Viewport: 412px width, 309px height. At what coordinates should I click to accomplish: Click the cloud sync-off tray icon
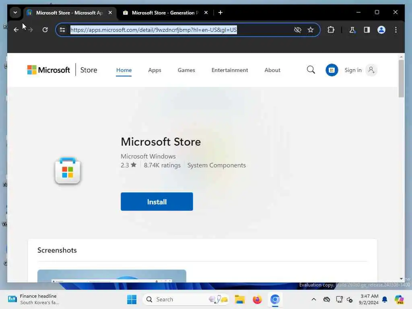327,299
